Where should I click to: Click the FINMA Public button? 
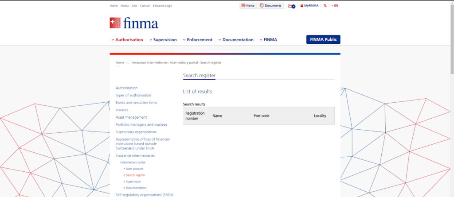323,40
